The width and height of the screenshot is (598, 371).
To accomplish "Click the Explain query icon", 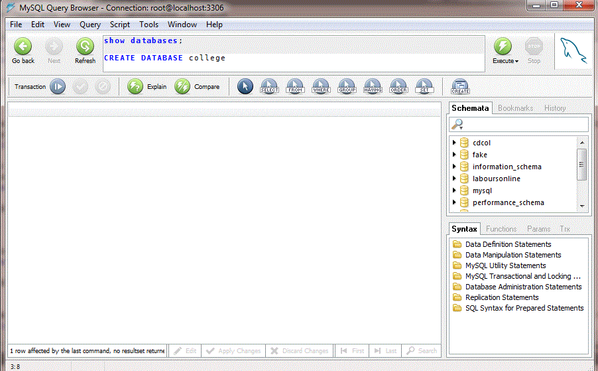I will 135,87.
